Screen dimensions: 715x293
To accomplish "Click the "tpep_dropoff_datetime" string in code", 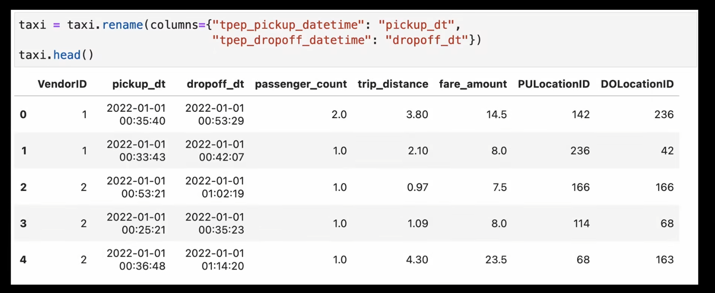I will (x=291, y=40).
